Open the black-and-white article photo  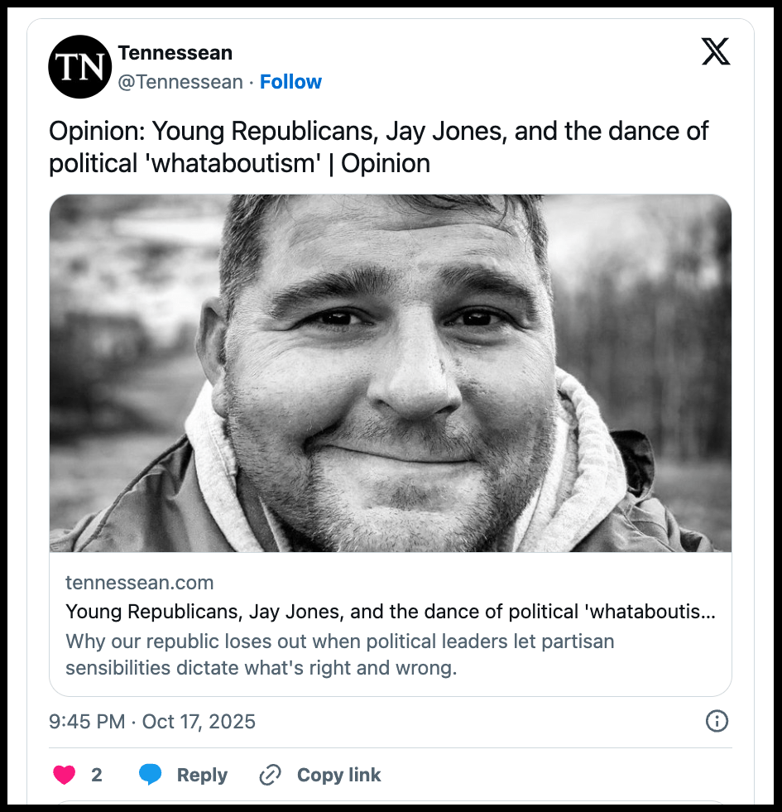point(391,373)
